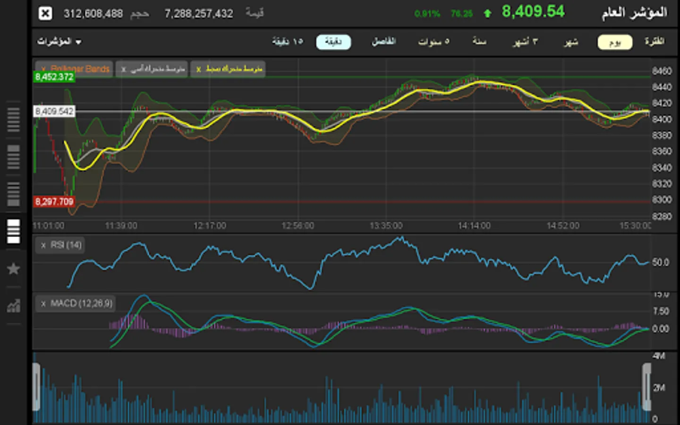680x425 pixels.
Task: Select the دقيقة (minute) interval
Action: tap(333, 42)
